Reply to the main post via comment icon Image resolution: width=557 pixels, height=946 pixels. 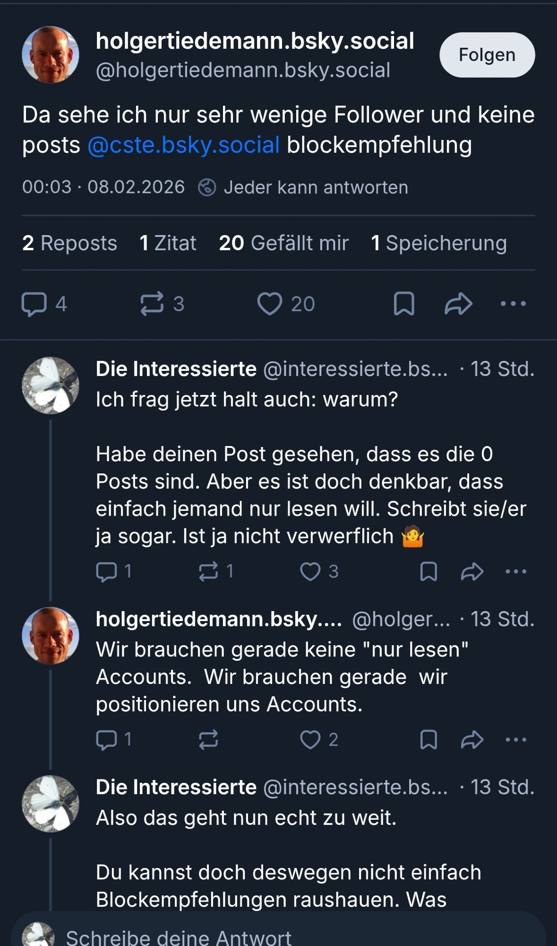tap(34, 304)
